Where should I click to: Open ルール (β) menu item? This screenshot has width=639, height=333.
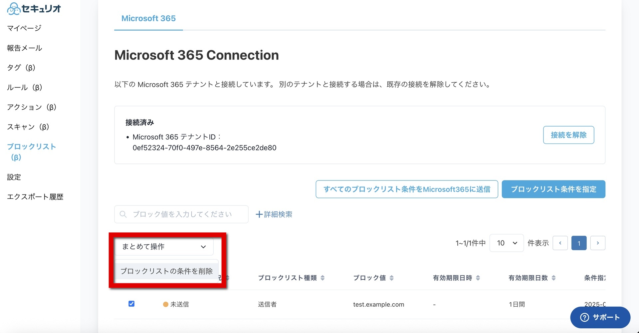click(25, 87)
